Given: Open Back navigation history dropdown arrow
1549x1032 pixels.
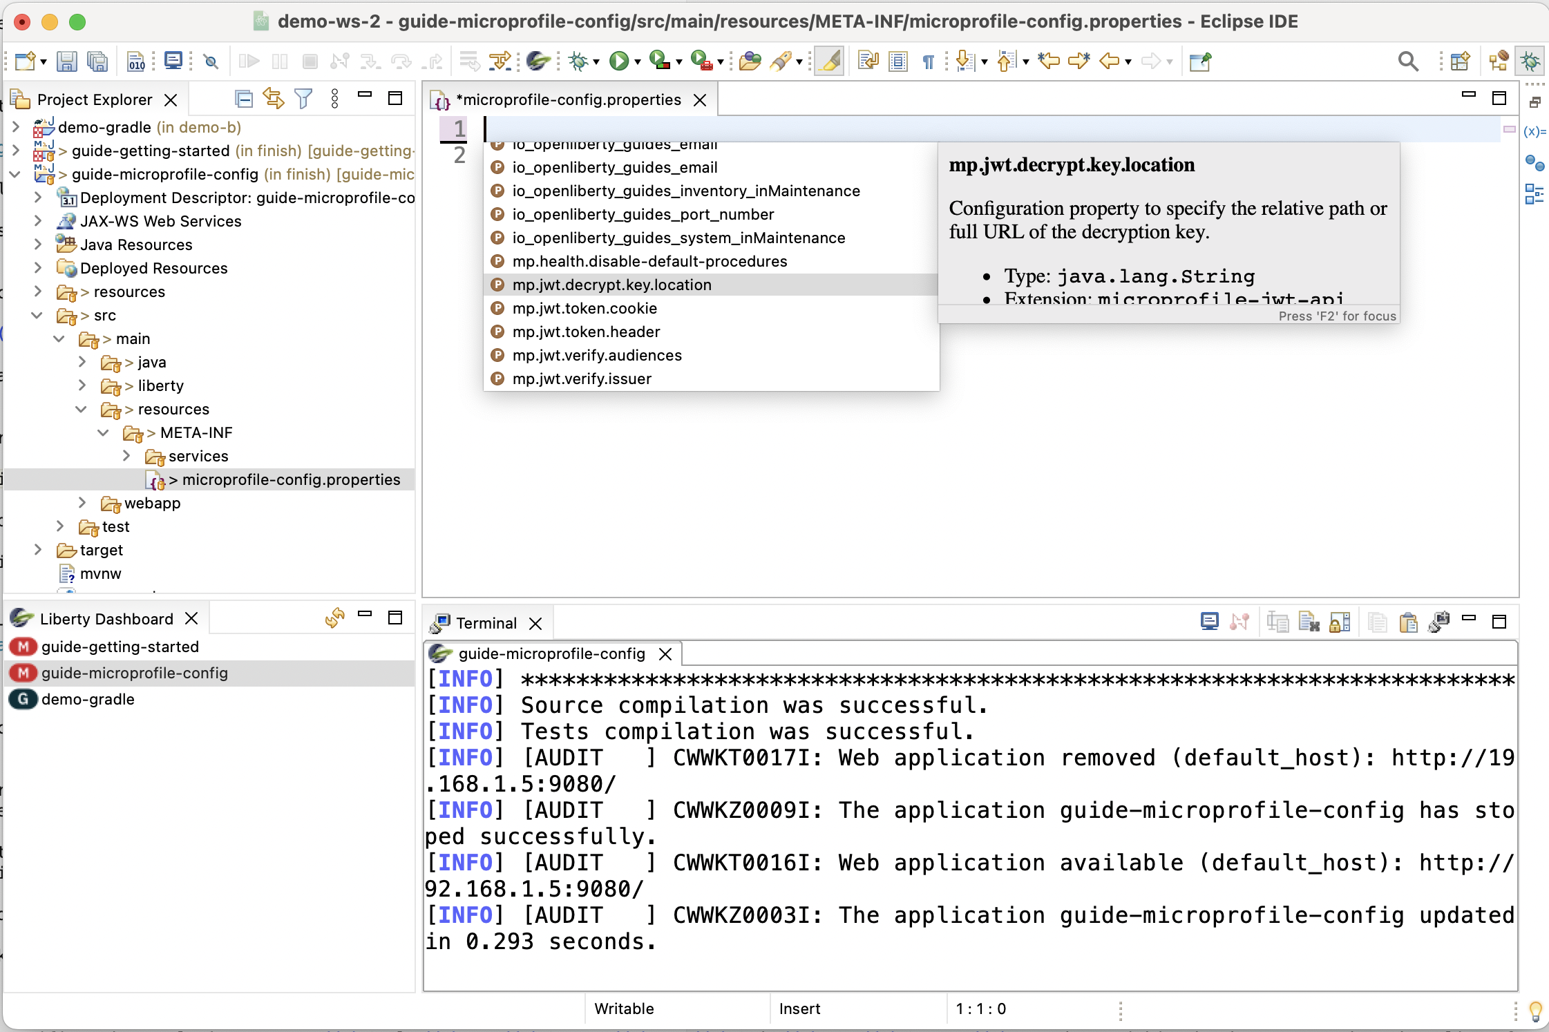Looking at the screenshot, I should [x=1128, y=62].
